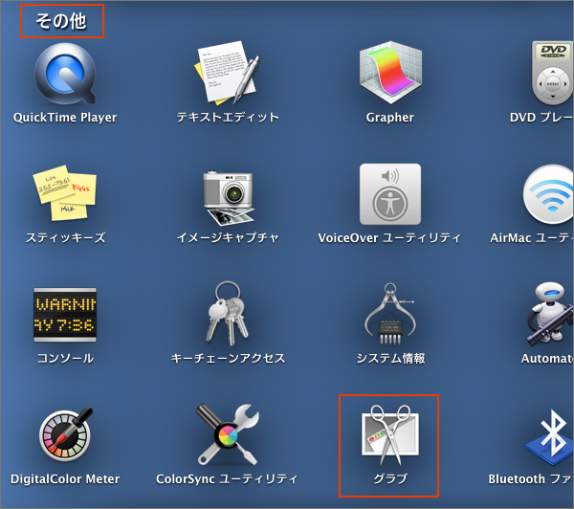Open the DigitalColor Meter icon
The width and height of the screenshot is (574, 509).
click(x=65, y=434)
